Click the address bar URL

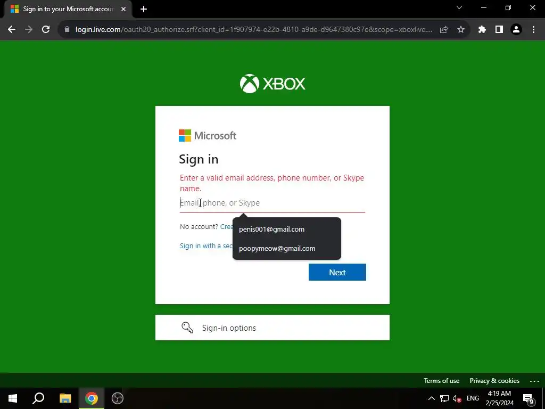tap(254, 30)
